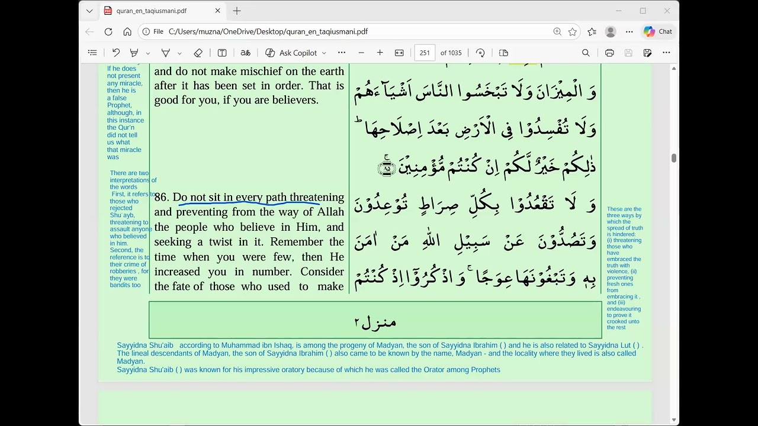Click the Save icon
The width and height of the screenshot is (758, 426).
[x=628, y=53]
